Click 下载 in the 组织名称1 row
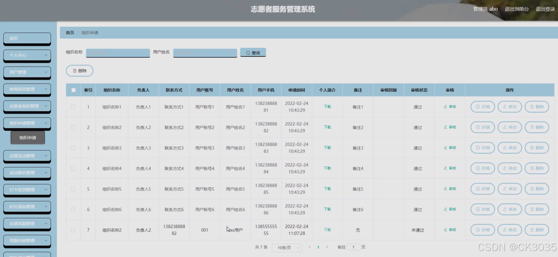The image size is (558, 257). (327, 107)
